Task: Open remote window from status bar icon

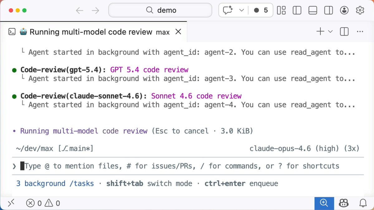Action: pyautogui.click(x=11, y=203)
